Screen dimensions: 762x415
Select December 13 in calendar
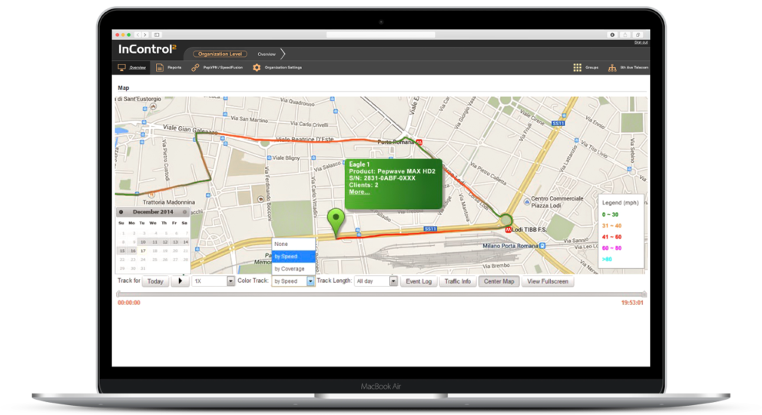click(175, 242)
